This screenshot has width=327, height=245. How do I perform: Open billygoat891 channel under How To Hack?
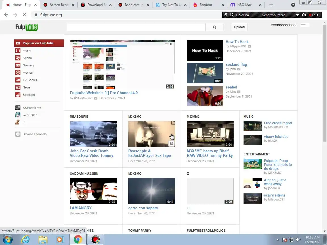238,46
